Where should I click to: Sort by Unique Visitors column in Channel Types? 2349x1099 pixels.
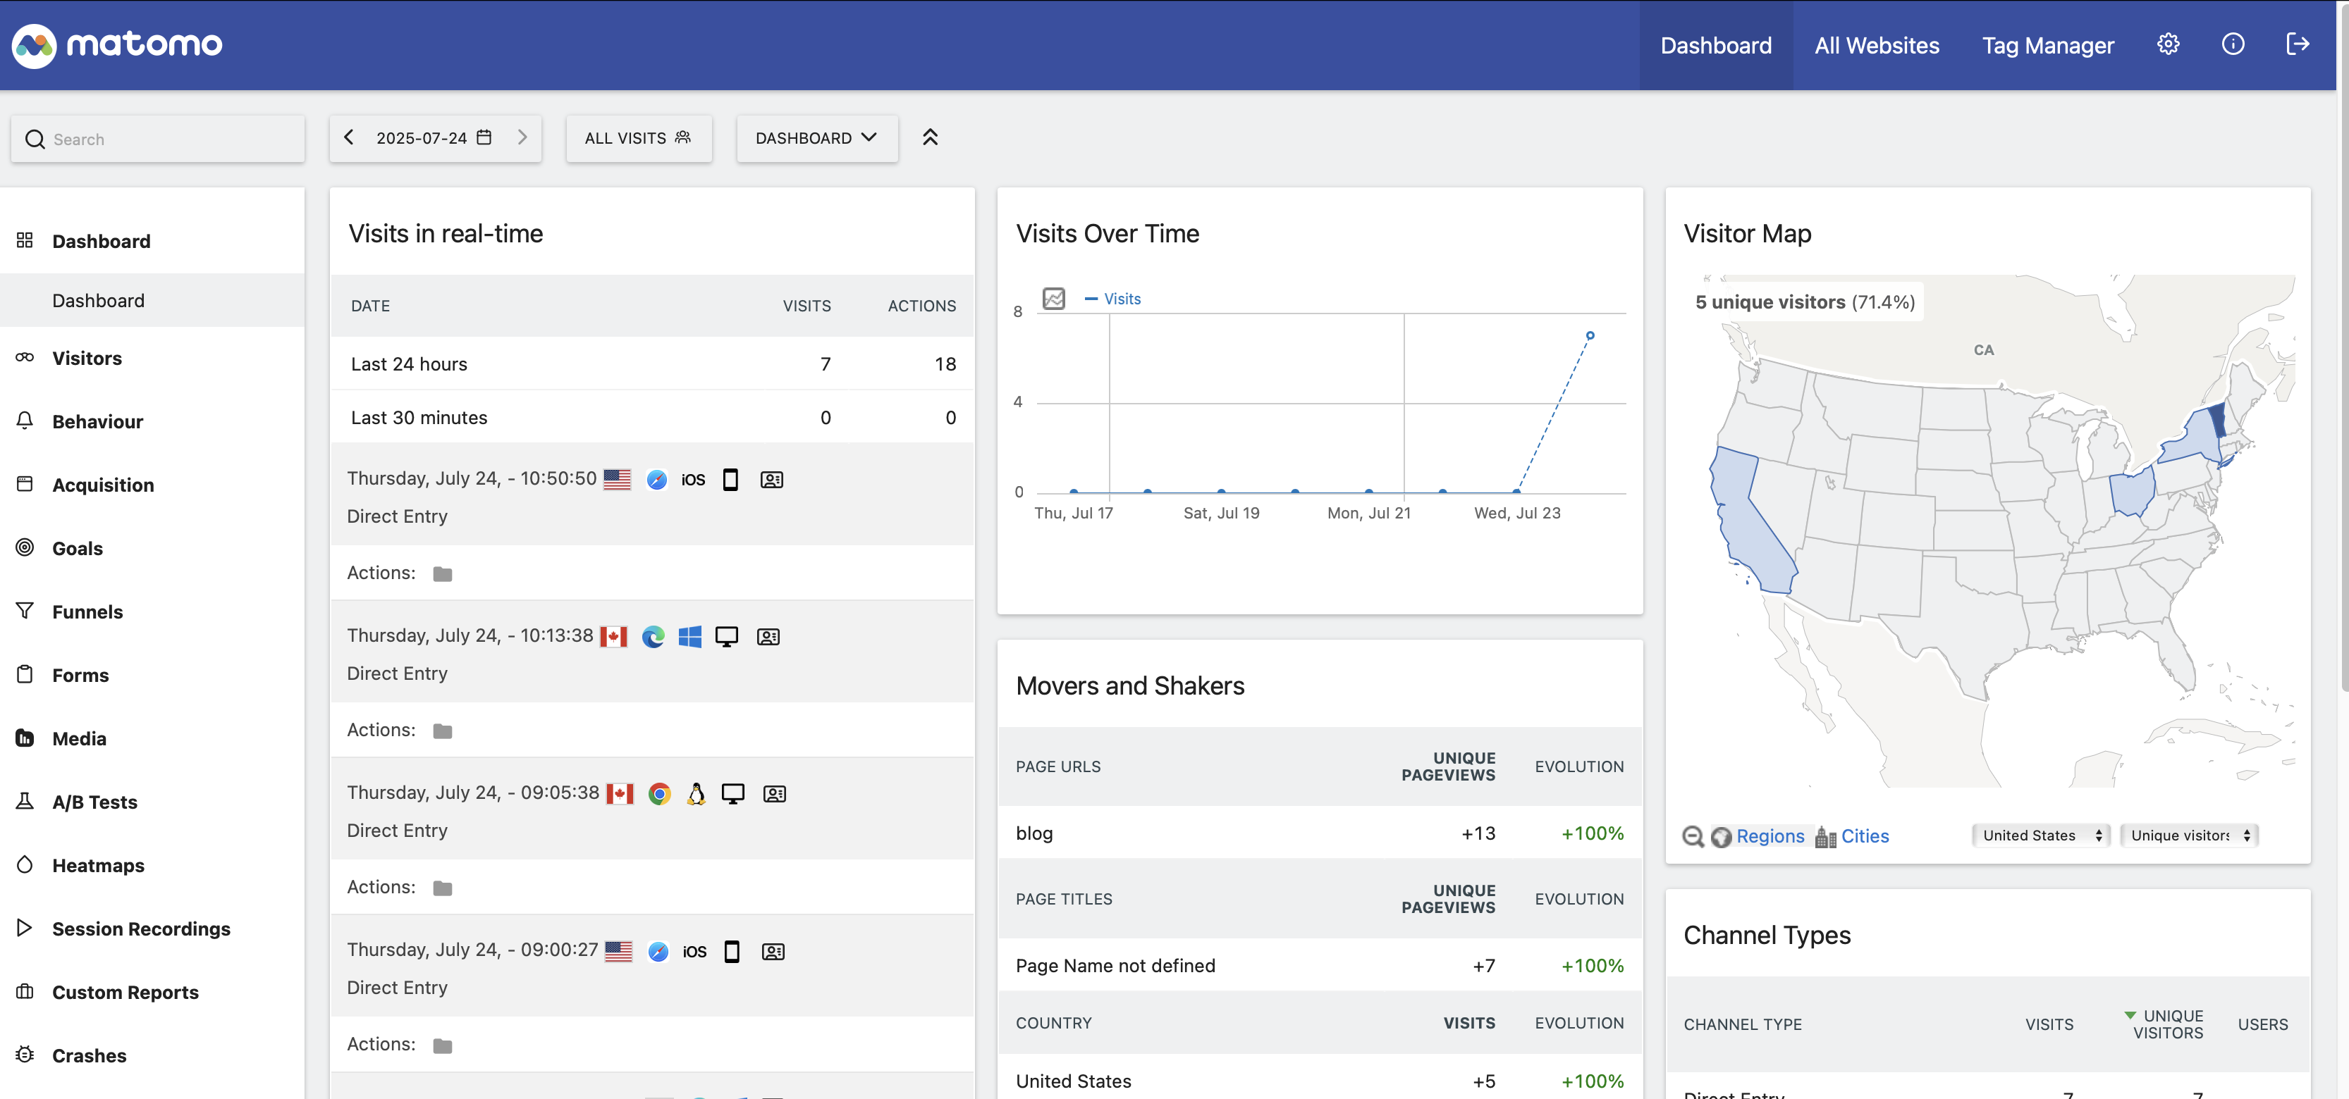click(x=2166, y=1024)
